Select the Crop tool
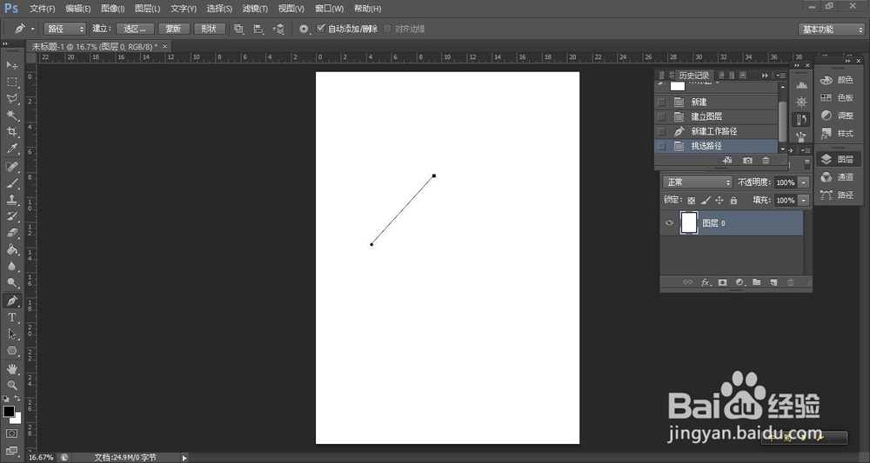The image size is (870, 463). click(x=11, y=132)
